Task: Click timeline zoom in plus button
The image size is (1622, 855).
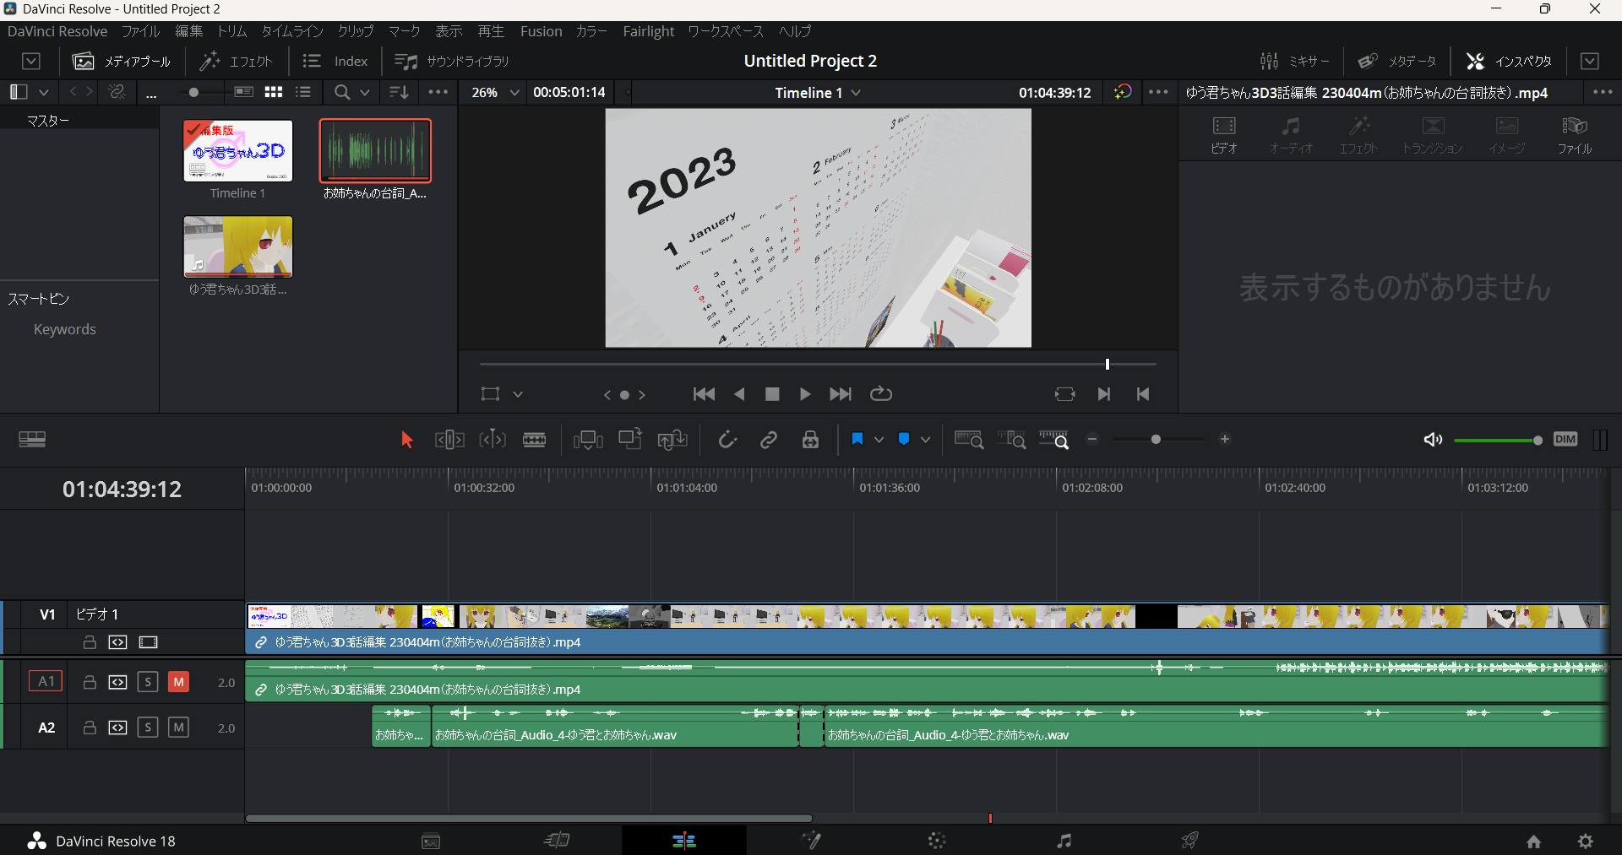Action: click(x=1225, y=440)
